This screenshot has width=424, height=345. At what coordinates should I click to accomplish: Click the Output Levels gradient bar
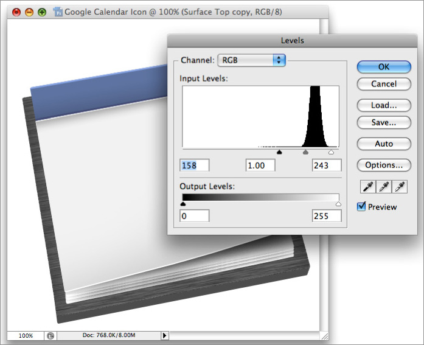click(x=260, y=197)
